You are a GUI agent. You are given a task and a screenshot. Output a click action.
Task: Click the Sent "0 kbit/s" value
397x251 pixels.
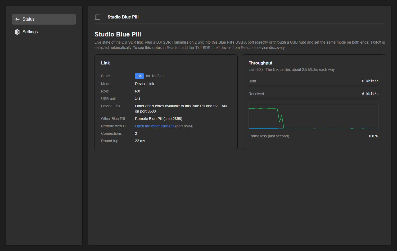370,81
